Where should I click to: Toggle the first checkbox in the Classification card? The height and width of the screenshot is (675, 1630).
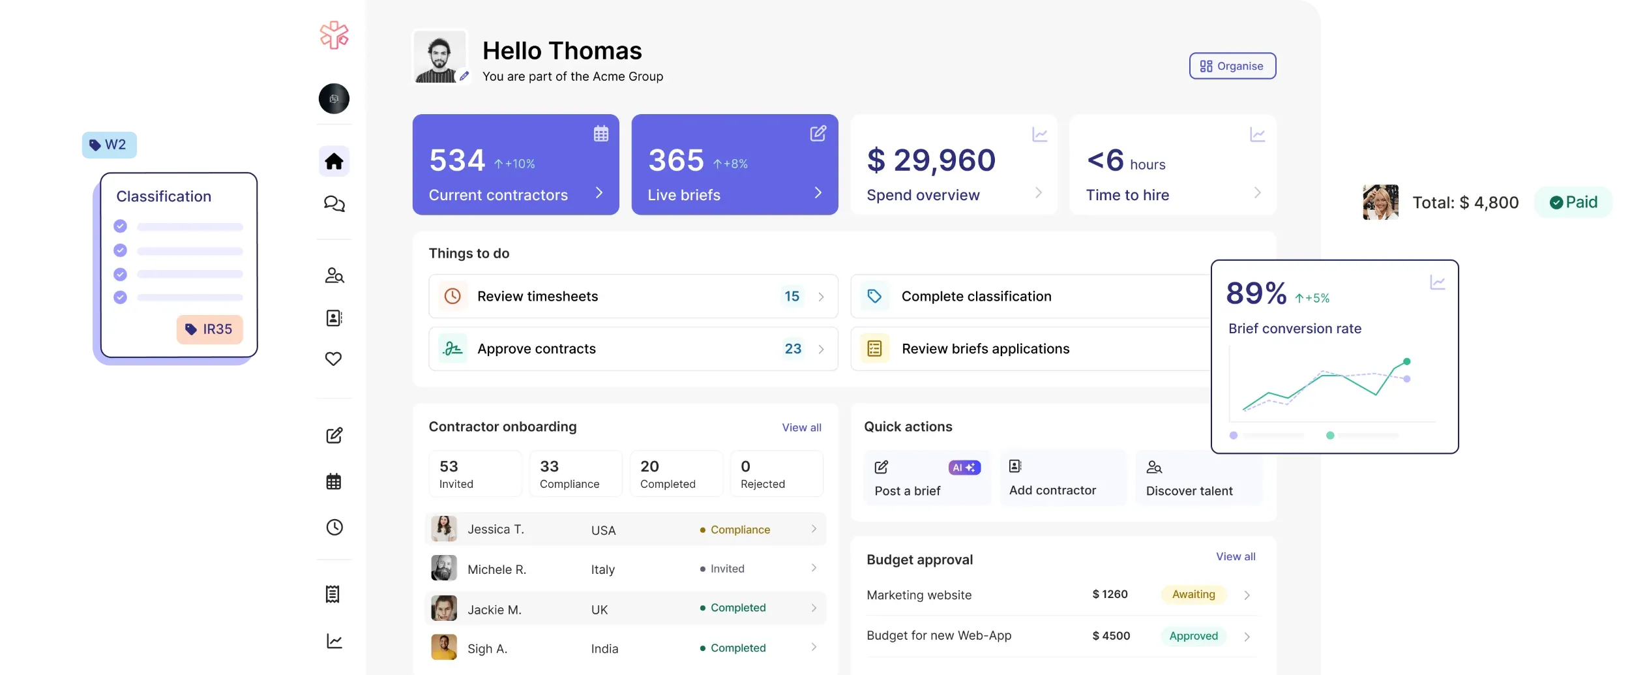[x=120, y=226]
